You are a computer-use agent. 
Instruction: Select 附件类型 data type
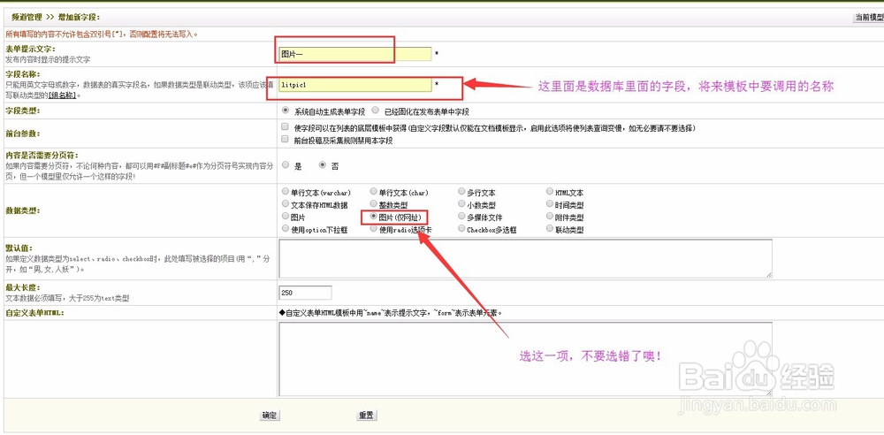[550, 217]
